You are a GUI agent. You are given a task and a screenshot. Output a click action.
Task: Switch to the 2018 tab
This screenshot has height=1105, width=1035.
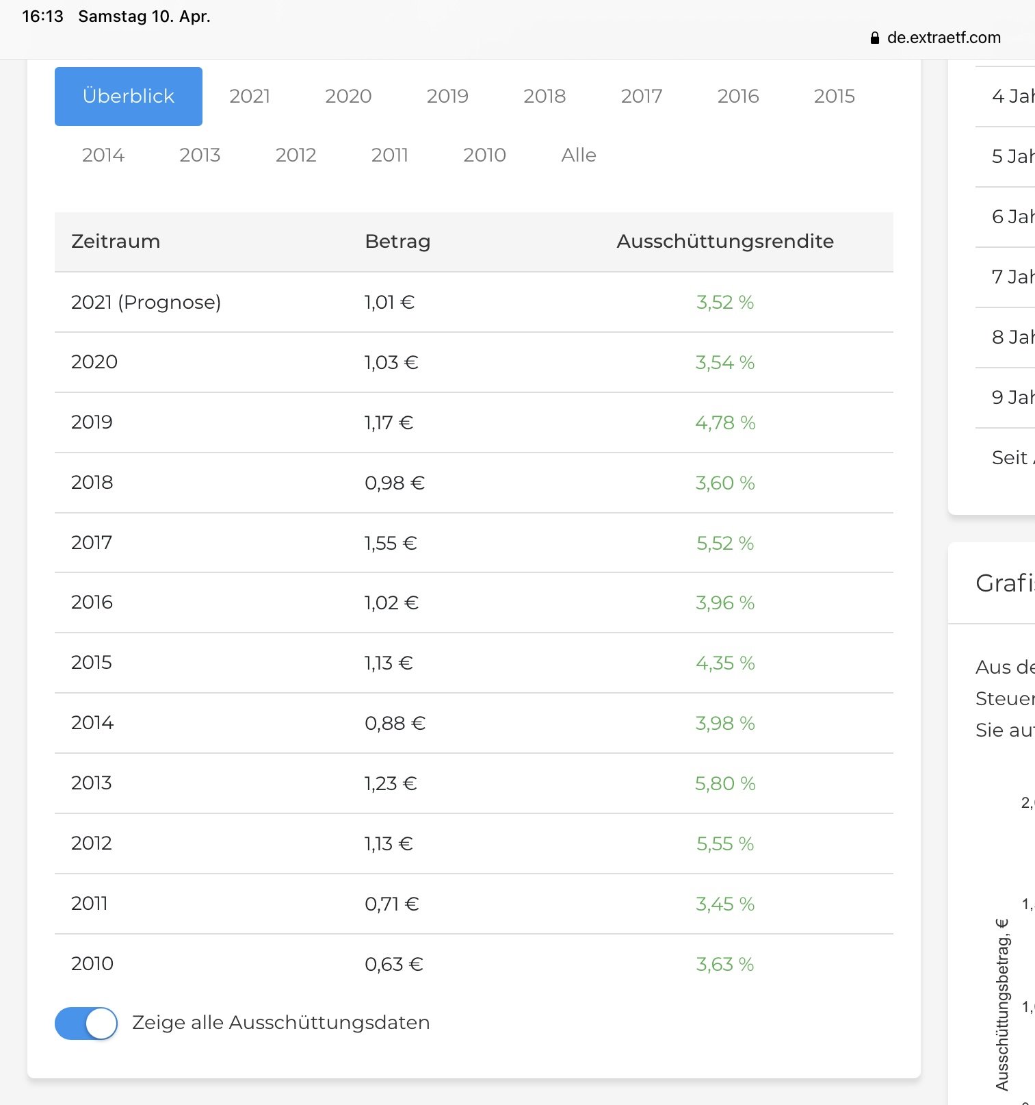[x=545, y=97]
